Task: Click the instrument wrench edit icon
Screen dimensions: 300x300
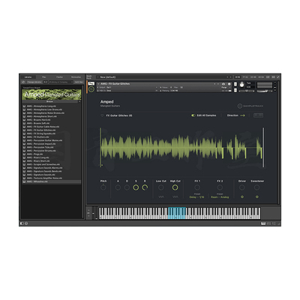Action: pos(91,83)
